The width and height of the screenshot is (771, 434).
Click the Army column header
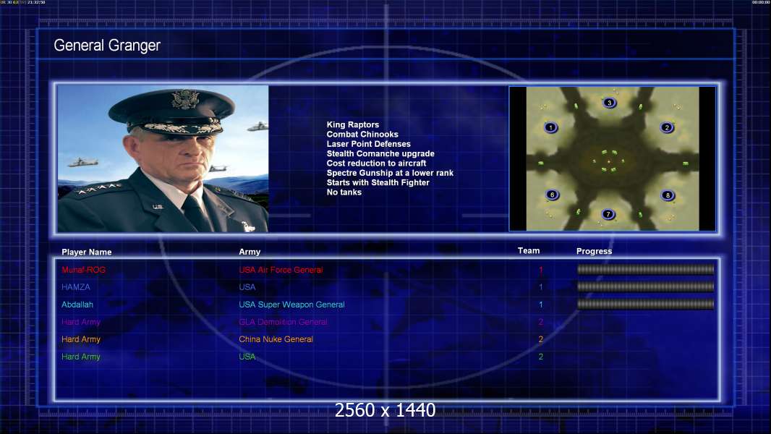tap(250, 252)
